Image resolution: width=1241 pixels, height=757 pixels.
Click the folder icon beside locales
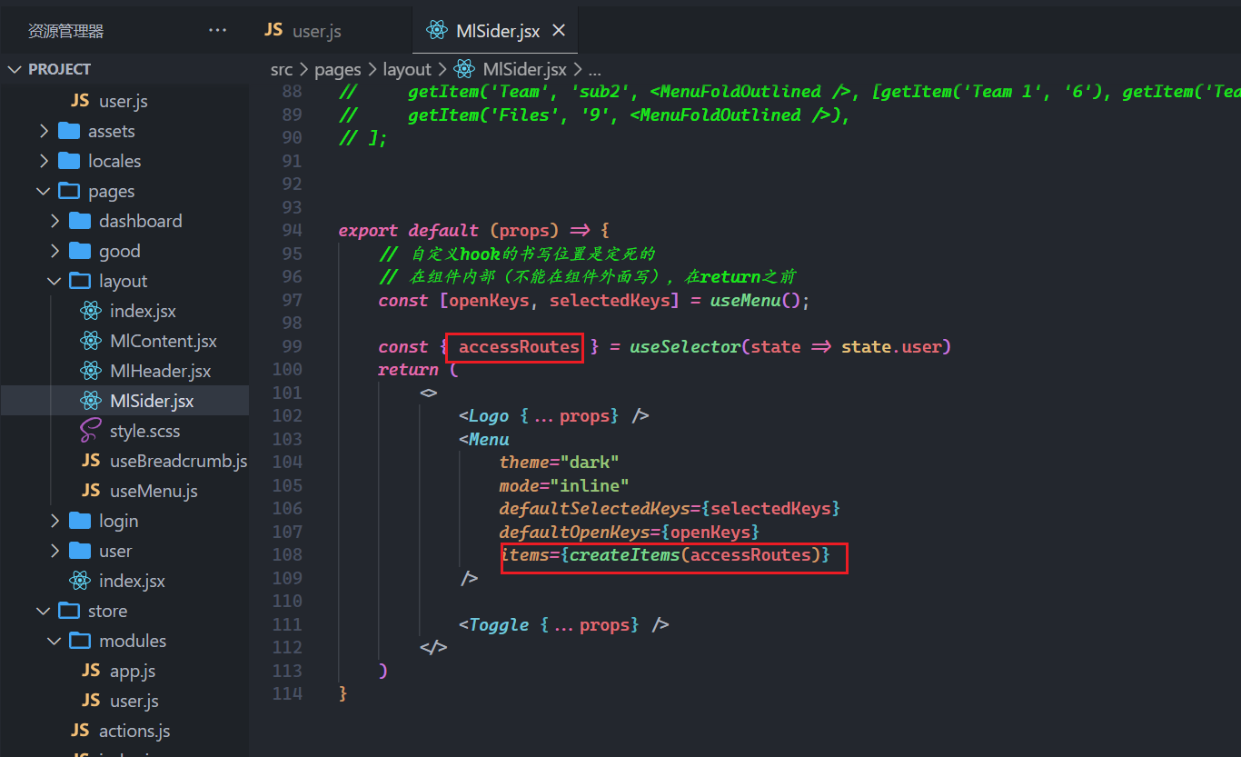coord(69,162)
